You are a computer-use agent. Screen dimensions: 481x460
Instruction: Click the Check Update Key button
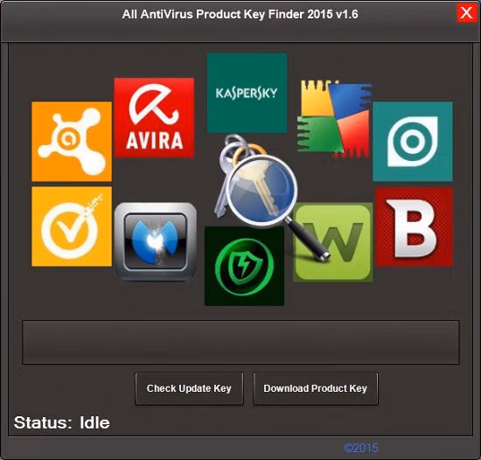(x=189, y=388)
